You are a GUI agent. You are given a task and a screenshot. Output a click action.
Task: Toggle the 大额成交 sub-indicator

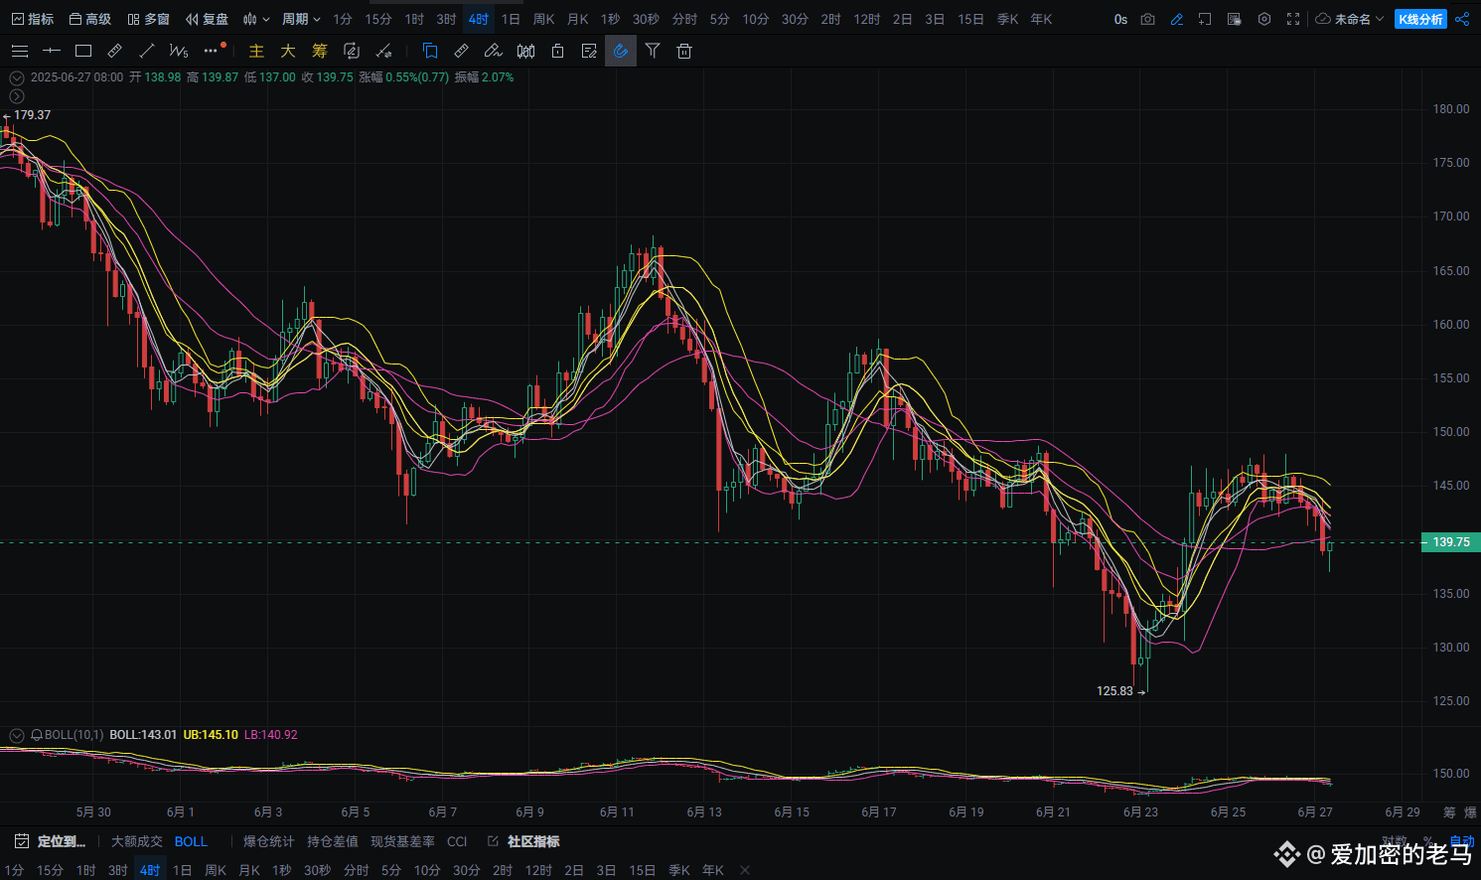137,841
